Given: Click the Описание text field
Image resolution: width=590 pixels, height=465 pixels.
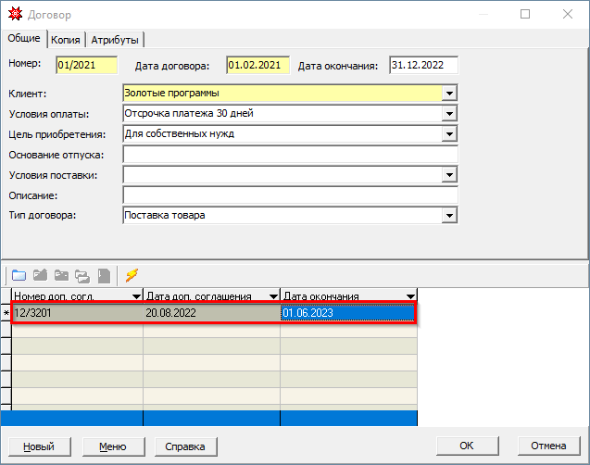Looking at the screenshot, I should point(290,195).
